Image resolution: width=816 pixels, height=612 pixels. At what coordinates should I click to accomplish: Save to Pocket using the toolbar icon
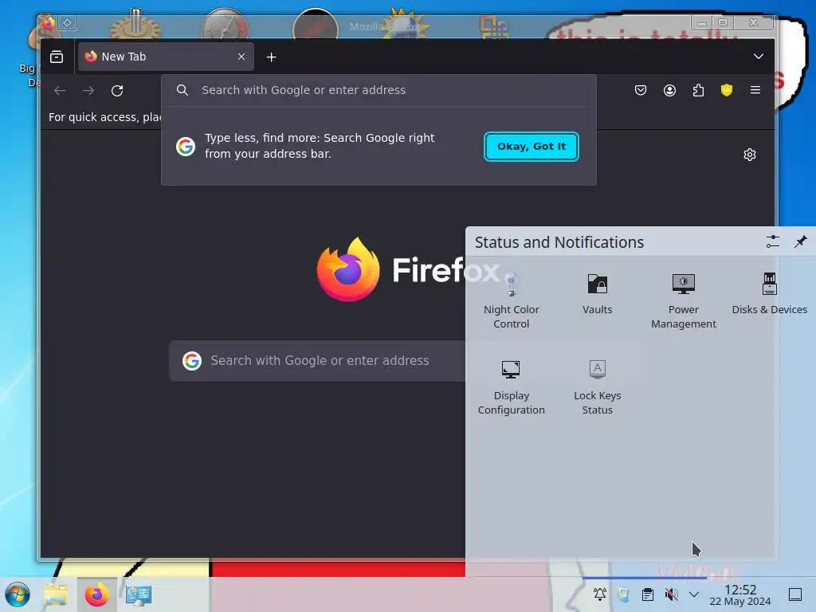[641, 91]
